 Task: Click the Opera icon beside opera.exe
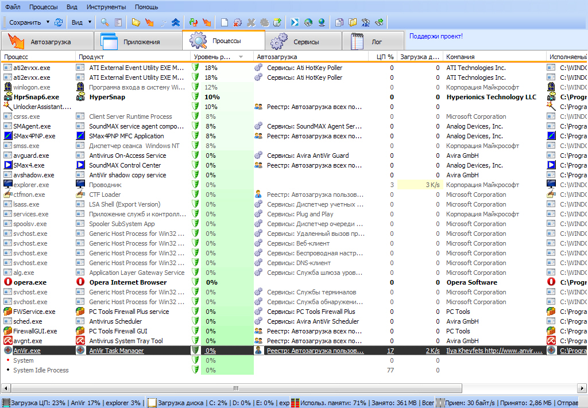pyautogui.click(x=8, y=282)
